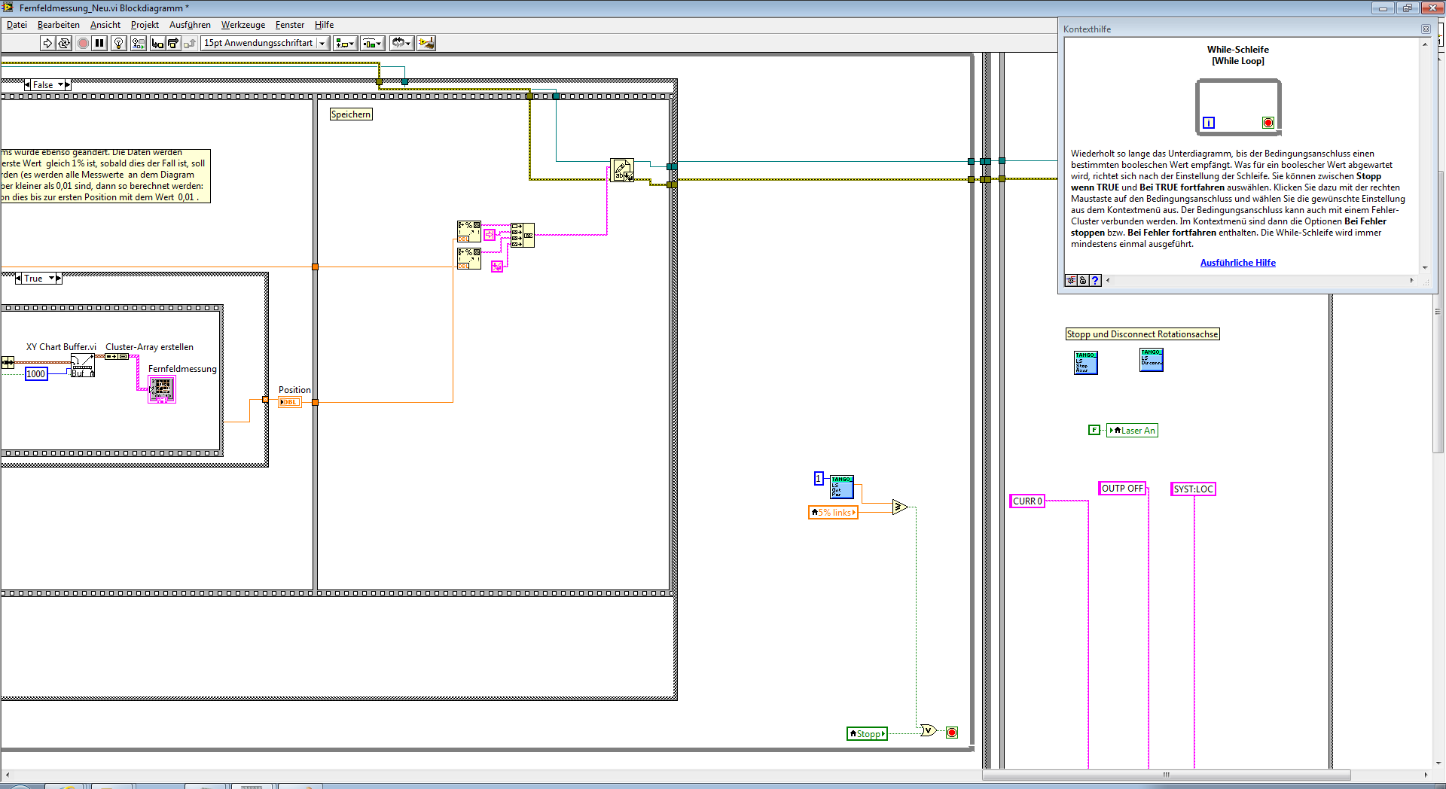This screenshot has height=789, width=1446.
Task: Click the horizontal scrollbar of the block diagram
Action: pos(1166,775)
